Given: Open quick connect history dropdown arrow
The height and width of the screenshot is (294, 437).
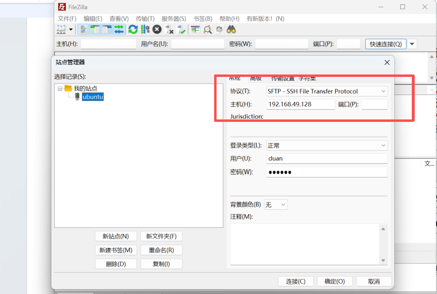Looking at the screenshot, I should 412,44.
